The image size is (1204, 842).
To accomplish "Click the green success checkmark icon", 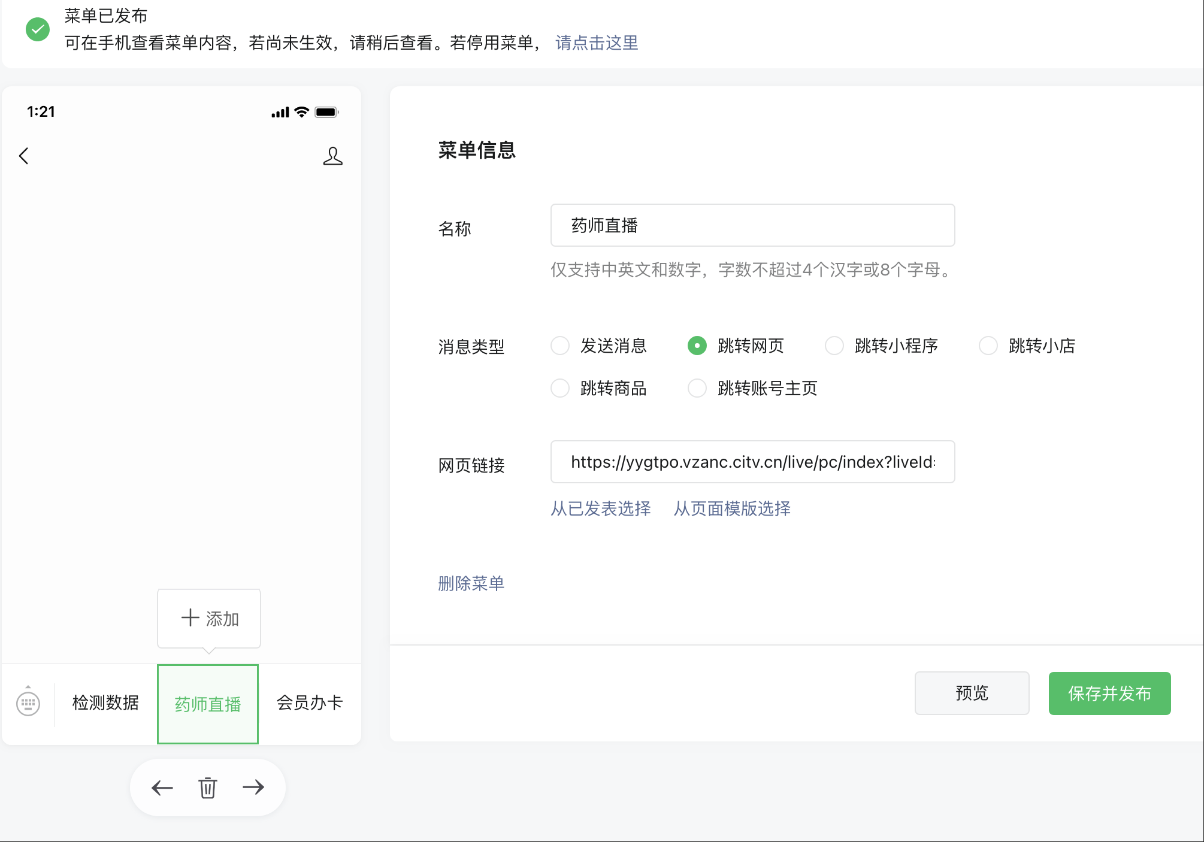I will pos(38,29).
